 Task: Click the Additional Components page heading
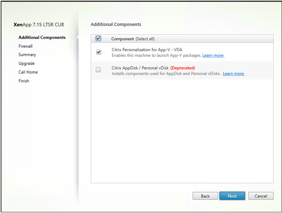(x=116, y=25)
